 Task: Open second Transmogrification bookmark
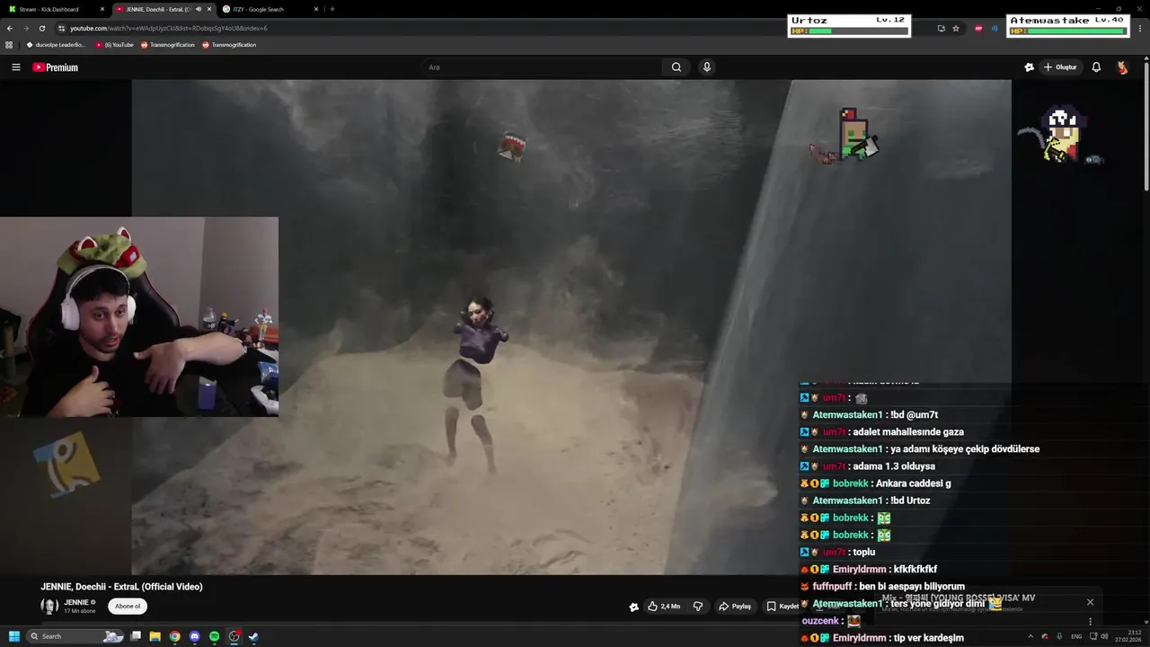pyautogui.click(x=230, y=45)
